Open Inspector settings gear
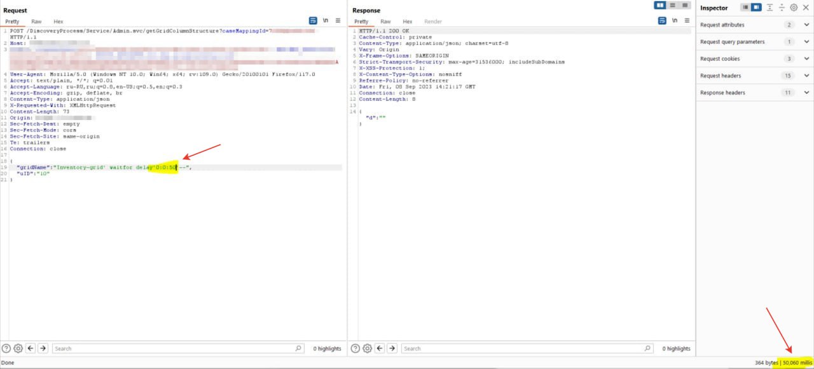The image size is (814, 369). coord(794,8)
